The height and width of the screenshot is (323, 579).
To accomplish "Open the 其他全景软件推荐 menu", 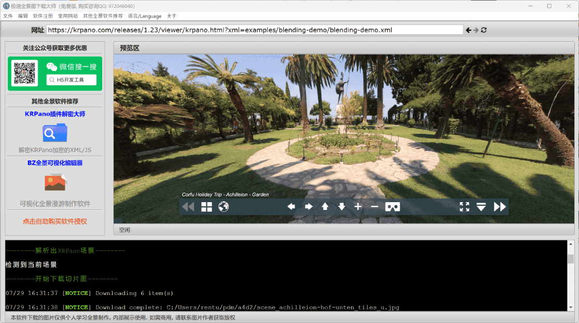I will (103, 16).
